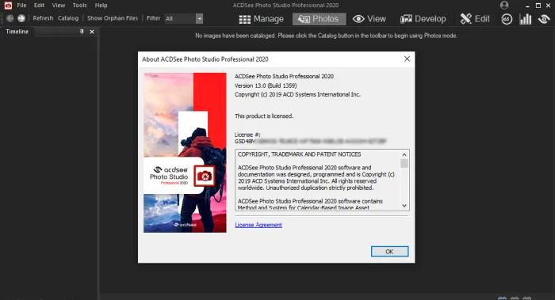
Task: Click the notices box scrollbar thumb
Action: click(404, 163)
